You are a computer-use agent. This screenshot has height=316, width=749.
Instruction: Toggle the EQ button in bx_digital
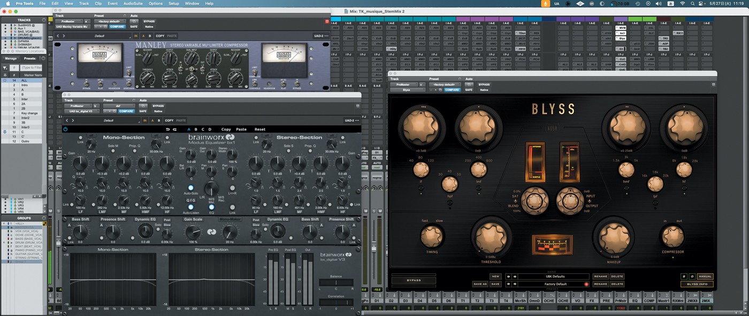(211, 207)
